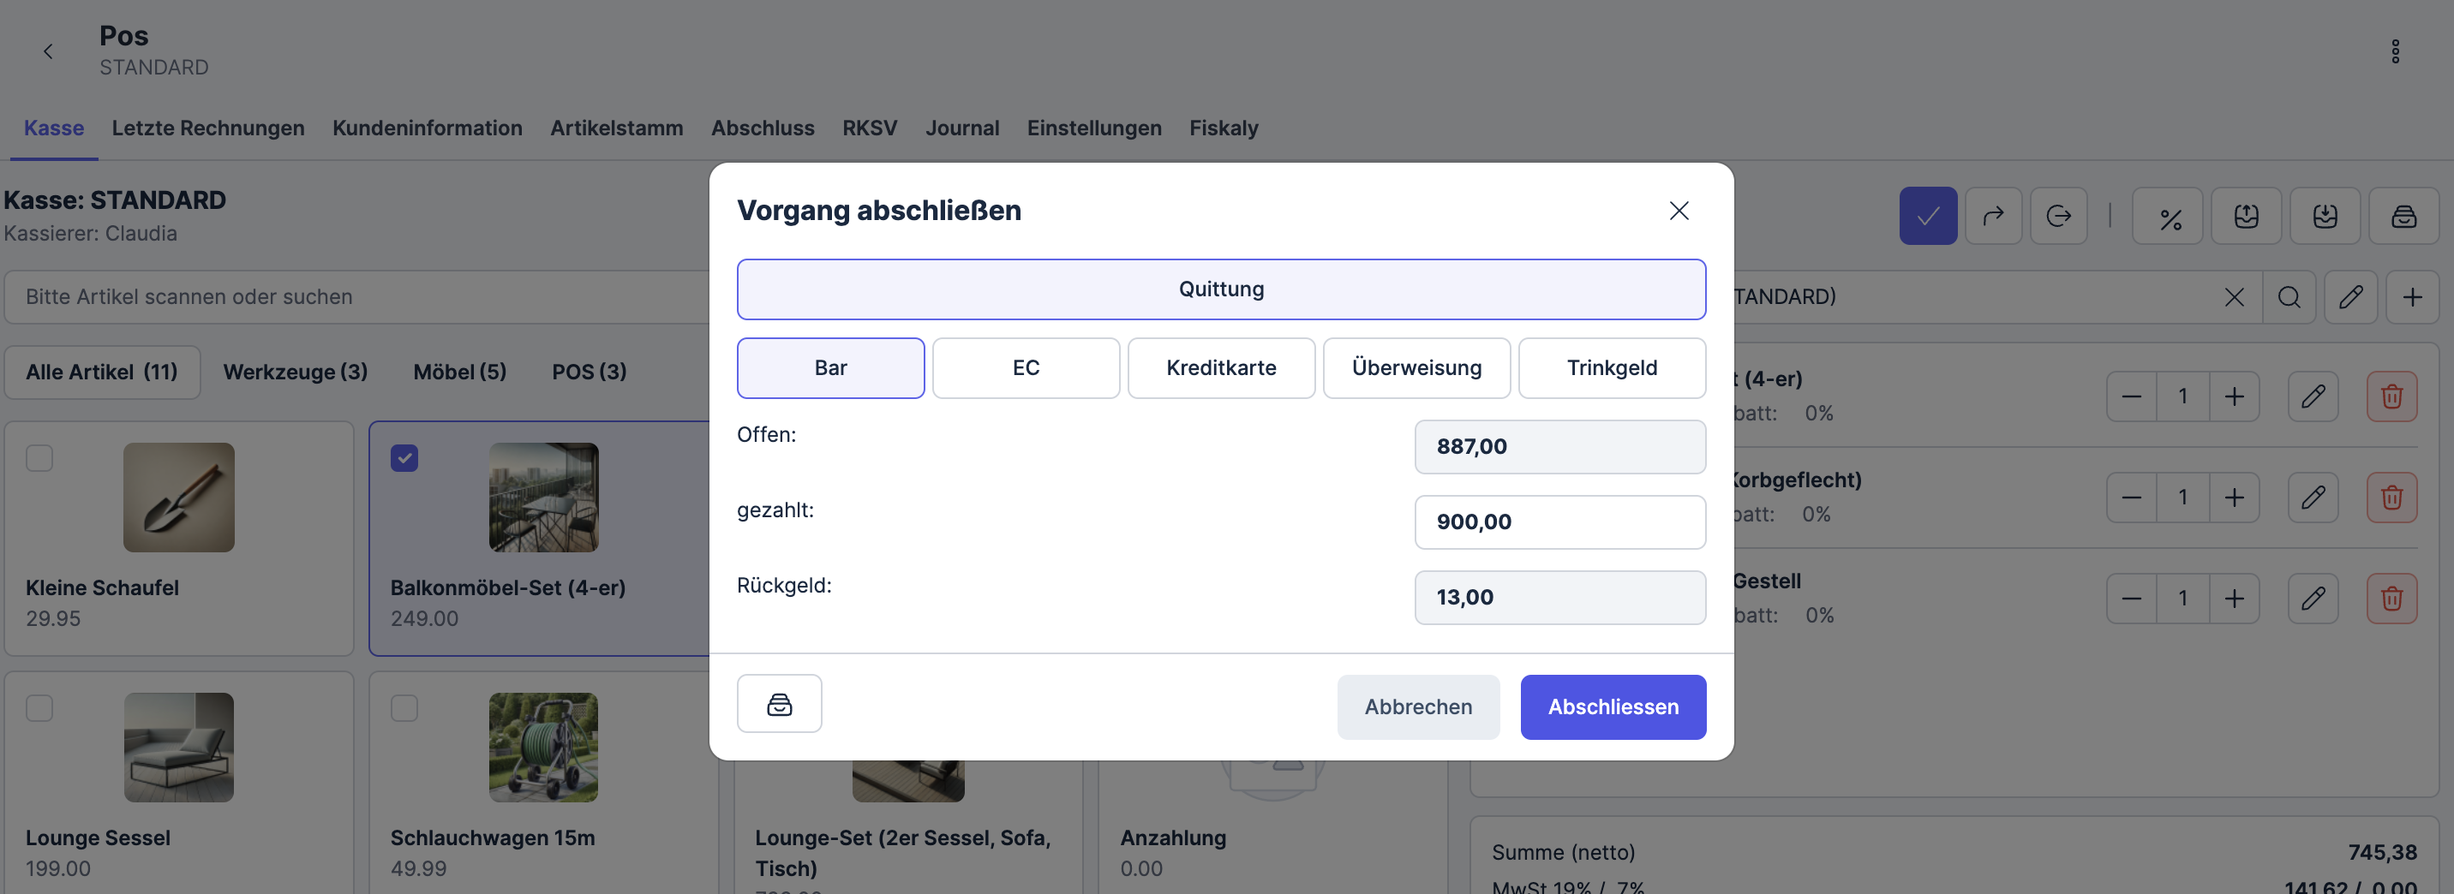Switch to the Journal tab
Image resolution: width=2454 pixels, height=894 pixels.
tap(961, 128)
